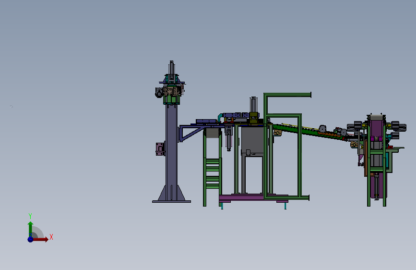Select the green ladder steps below the platform

tap(213, 173)
